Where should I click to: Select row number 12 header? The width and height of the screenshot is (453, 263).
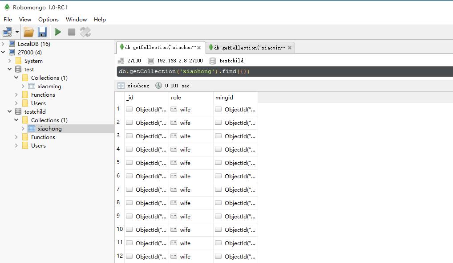120,256
